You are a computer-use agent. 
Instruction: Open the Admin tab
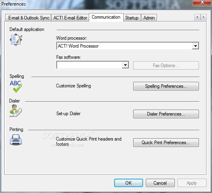149,18
